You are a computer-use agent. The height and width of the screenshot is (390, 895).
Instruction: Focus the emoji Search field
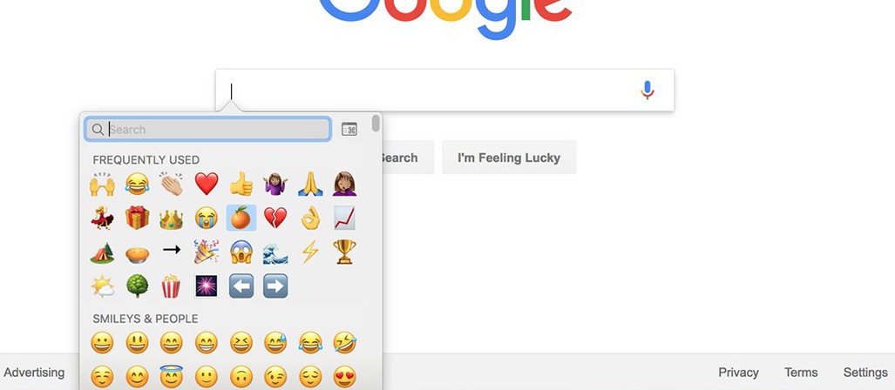click(207, 130)
